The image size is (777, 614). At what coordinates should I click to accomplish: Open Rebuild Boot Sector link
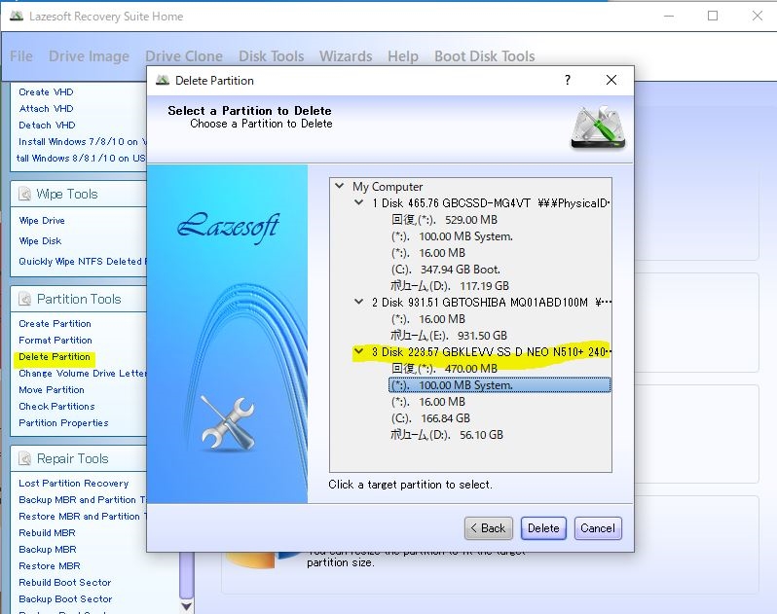[65, 582]
